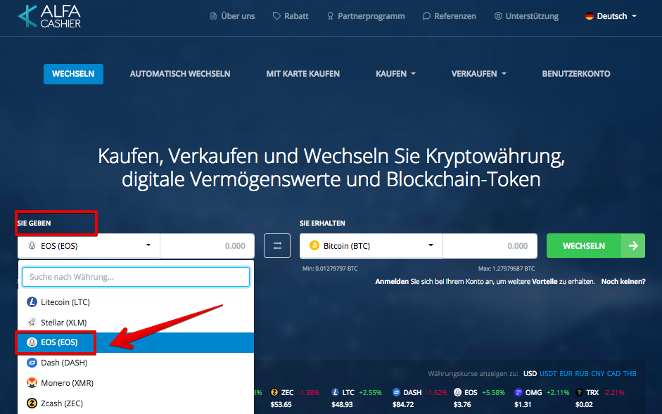
Task: Click the Dash icon in the dropdown list
Action: pyautogui.click(x=32, y=363)
